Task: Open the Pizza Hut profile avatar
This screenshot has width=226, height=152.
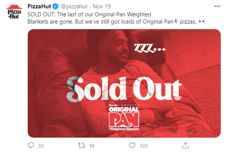Action: (x=14, y=12)
